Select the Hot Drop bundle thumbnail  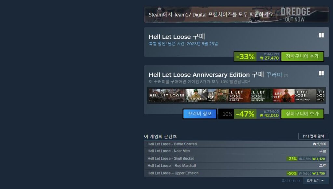click(x=240, y=95)
